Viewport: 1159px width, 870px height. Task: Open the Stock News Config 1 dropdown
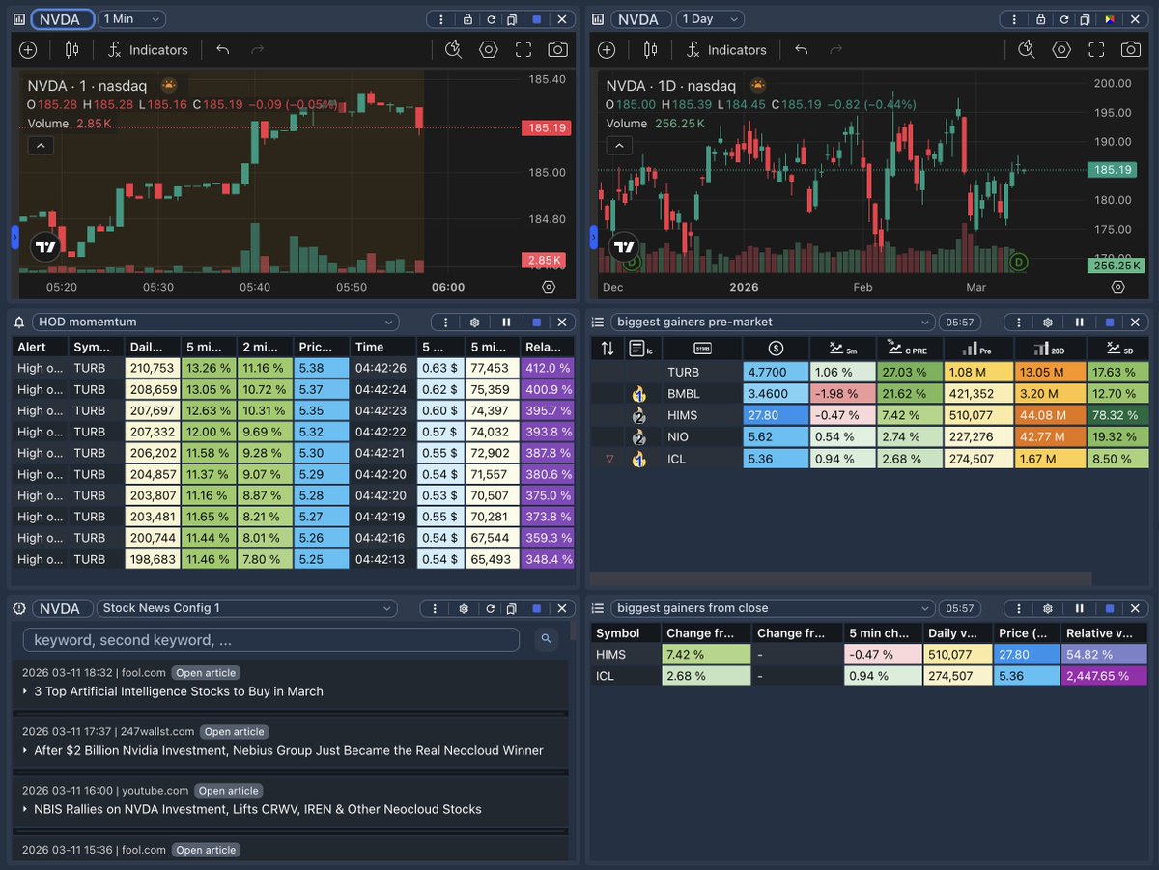click(x=246, y=608)
